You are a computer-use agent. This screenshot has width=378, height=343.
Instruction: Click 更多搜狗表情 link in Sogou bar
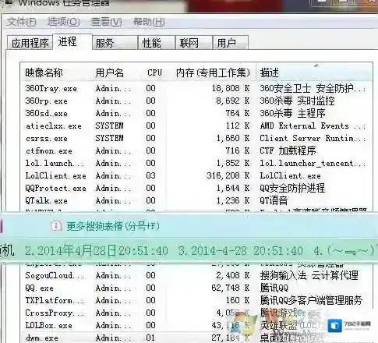113,226
